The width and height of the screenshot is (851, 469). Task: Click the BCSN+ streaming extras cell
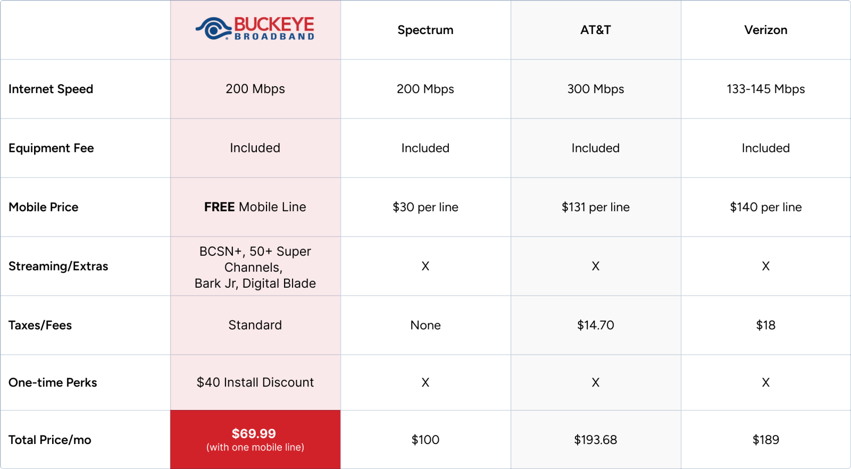tap(255, 267)
